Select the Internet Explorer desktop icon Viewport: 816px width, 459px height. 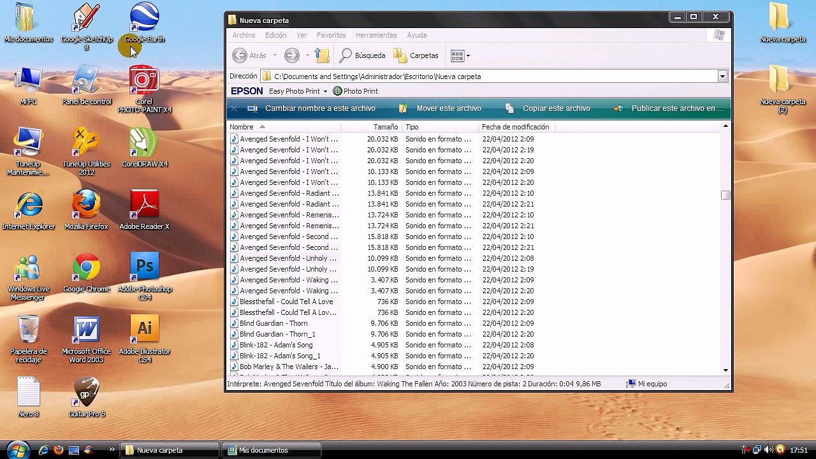click(28, 210)
